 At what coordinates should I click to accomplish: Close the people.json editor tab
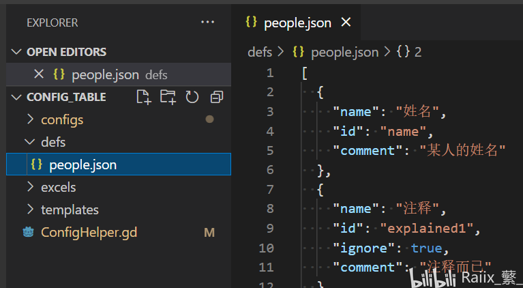point(346,23)
